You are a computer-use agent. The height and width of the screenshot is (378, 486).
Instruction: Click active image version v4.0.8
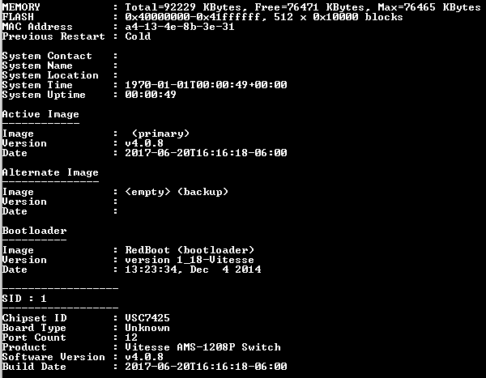(x=144, y=143)
